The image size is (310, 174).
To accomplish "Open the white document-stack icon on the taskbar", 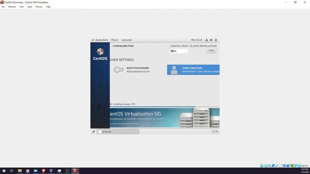I will point(59,171).
